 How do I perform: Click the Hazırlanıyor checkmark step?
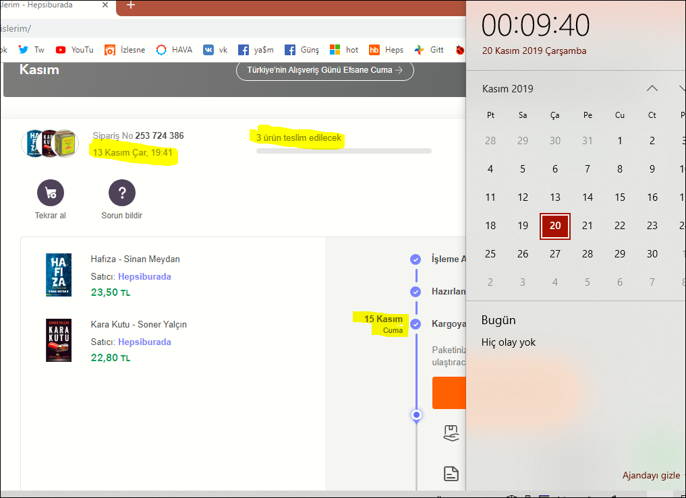pyautogui.click(x=416, y=292)
